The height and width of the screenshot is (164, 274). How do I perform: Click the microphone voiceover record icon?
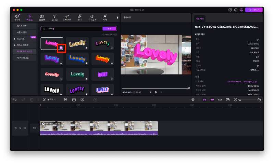coord(193,100)
